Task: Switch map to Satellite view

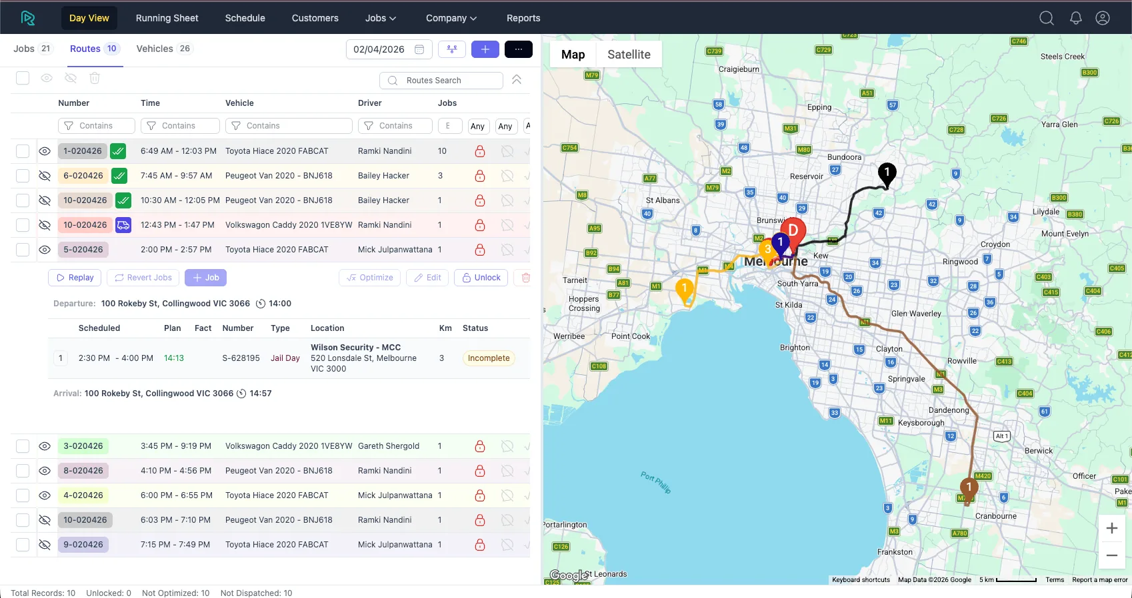Action: 629,55
